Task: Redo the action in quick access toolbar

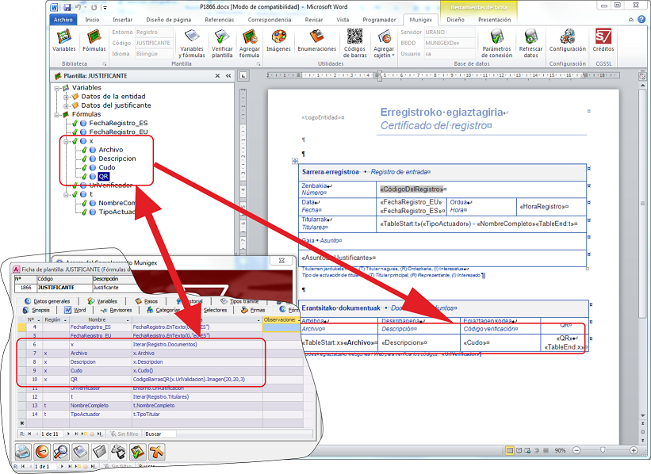Action: click(94, 7)
